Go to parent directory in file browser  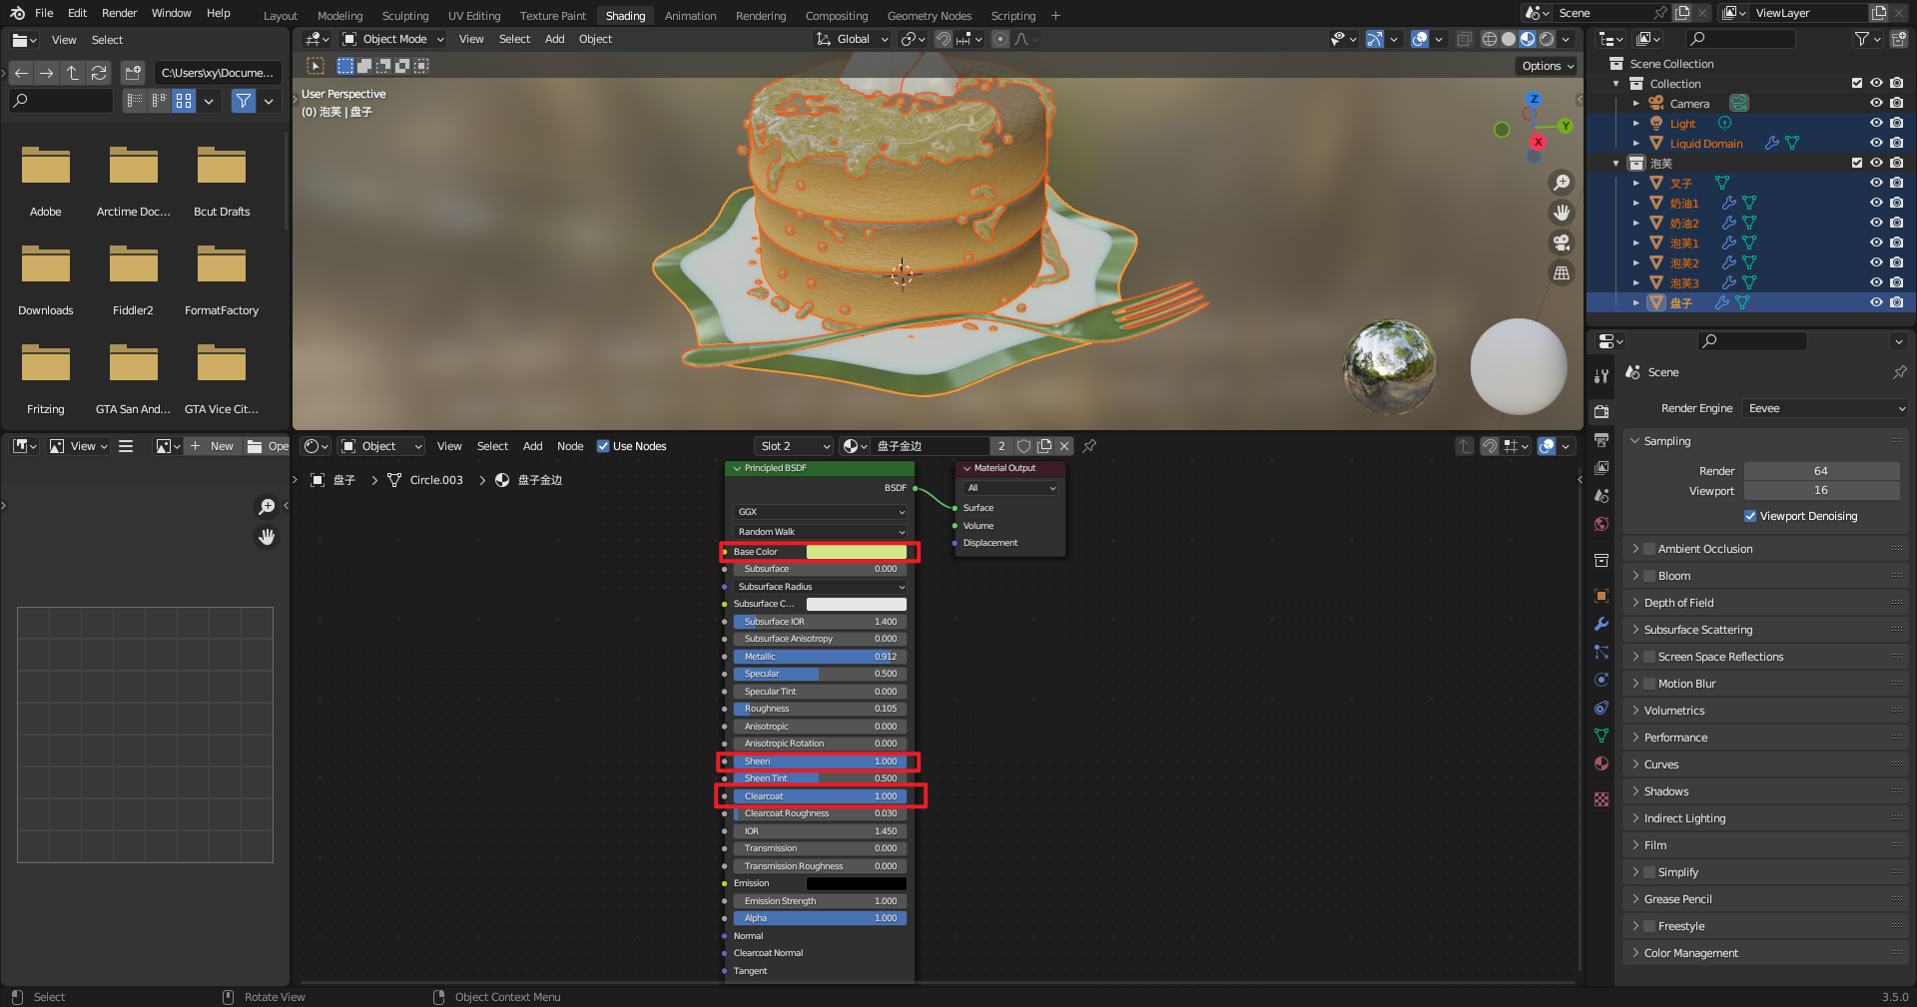72,73
